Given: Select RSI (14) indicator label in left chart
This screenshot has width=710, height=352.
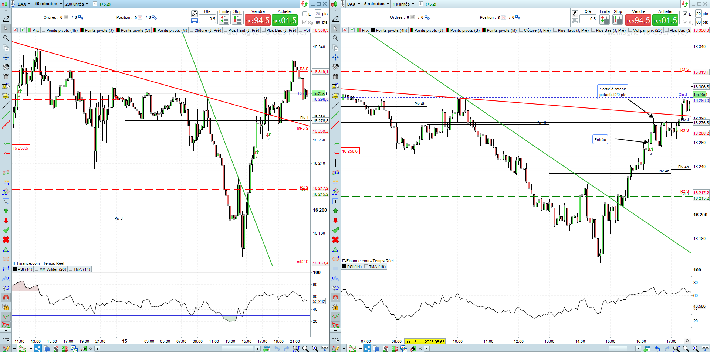Looking at the screenshot, I should 25,269.
